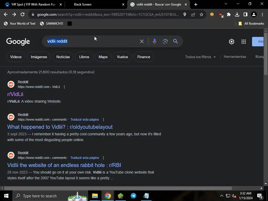This screenshot has height=201, width=268.
Task: Start voice search with the microphone icon
Action: coord(154,41)
